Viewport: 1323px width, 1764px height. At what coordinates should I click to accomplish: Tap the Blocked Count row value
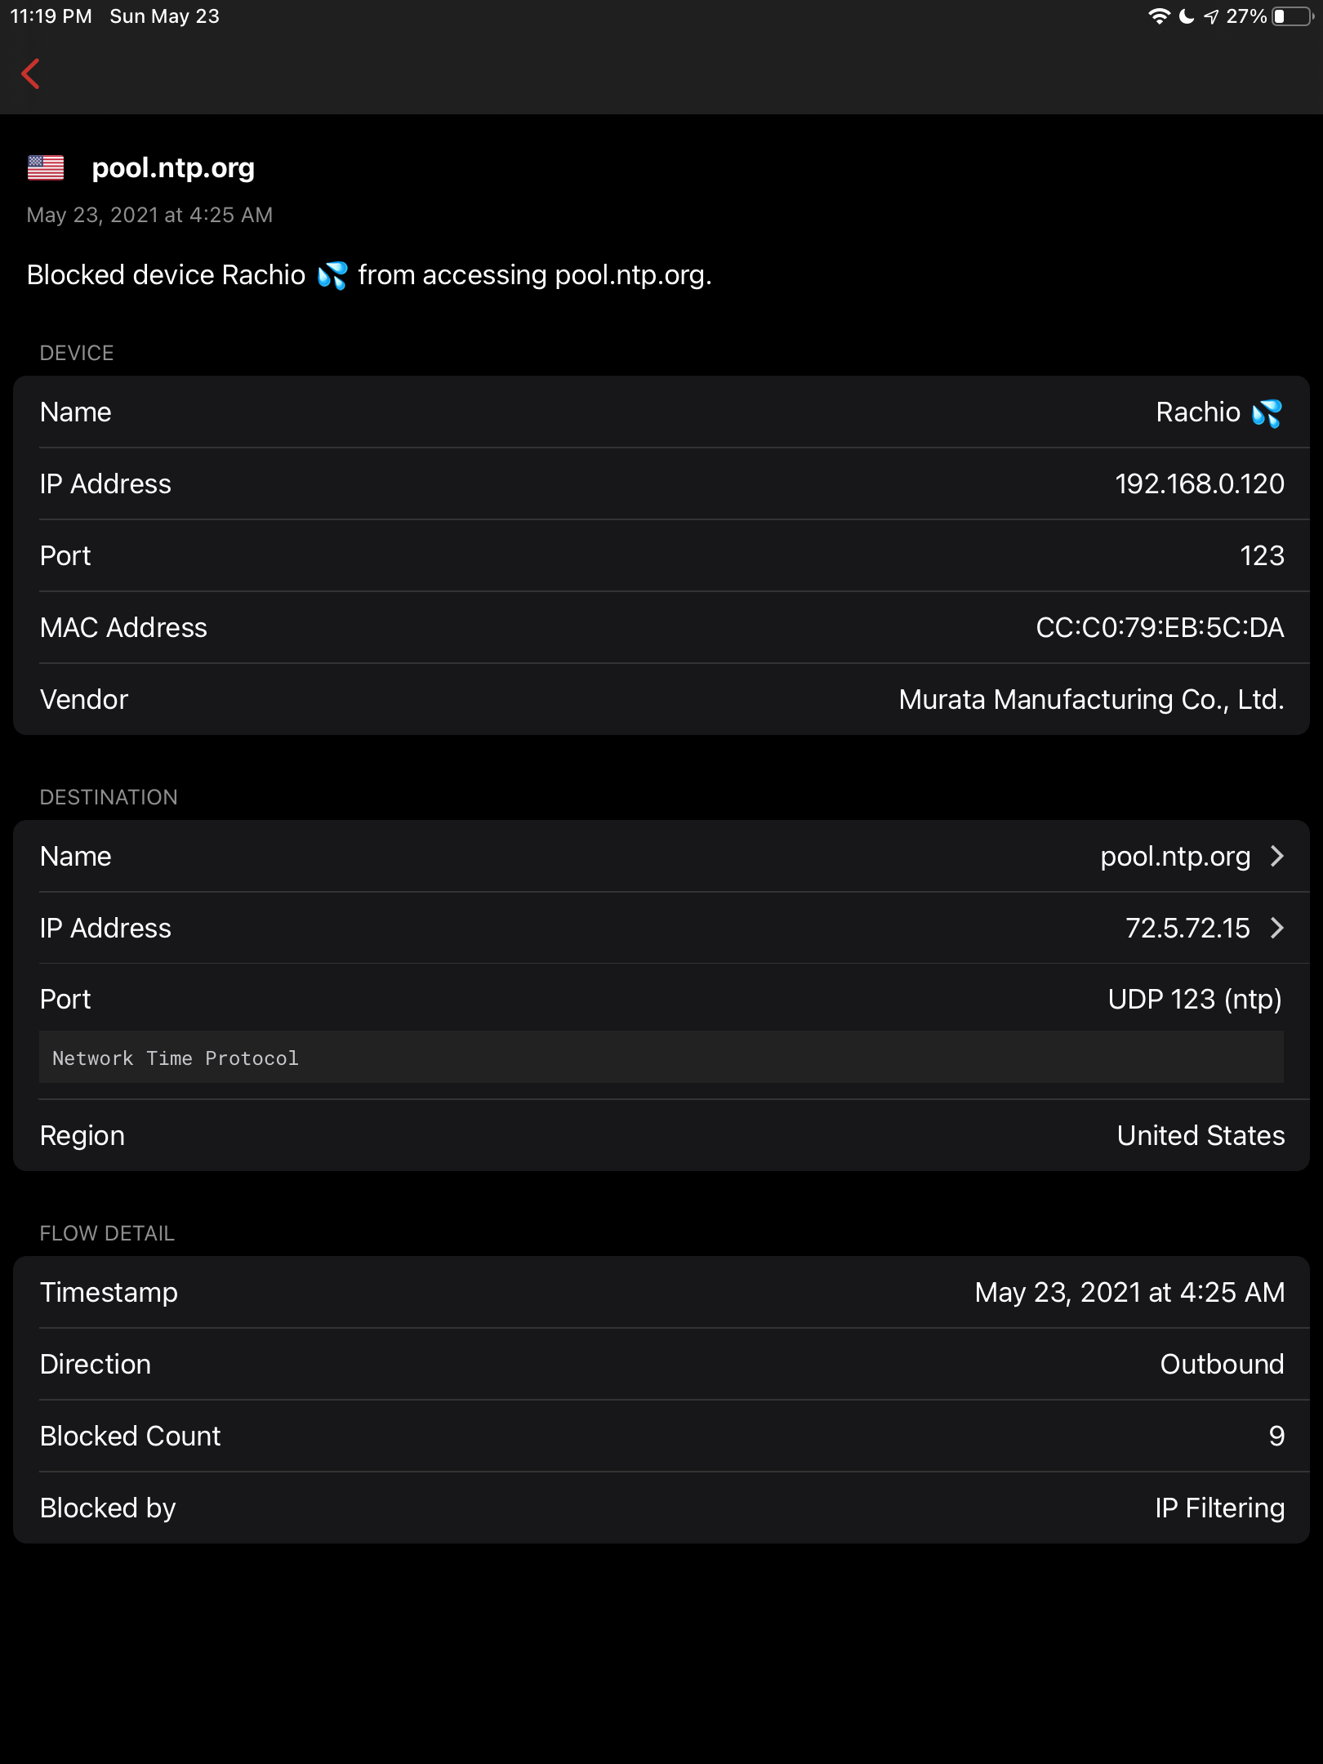coord(1276,1436)
